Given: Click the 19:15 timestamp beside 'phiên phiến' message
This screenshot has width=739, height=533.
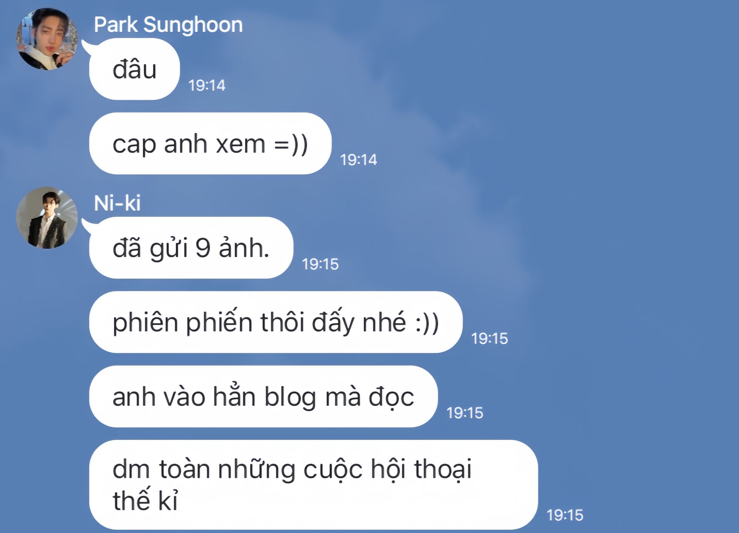Looking at the screenshot, I should [x=490, y=339].
